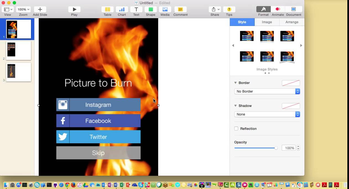This screenshot has height=189, width=349.
Task: Select slide 2 in the navigator
Action: (x=19, y=51)
